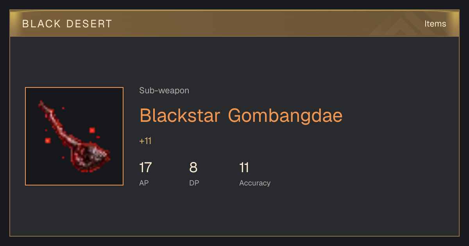
Task: Open the Items link in header
Action: [435, 23]
